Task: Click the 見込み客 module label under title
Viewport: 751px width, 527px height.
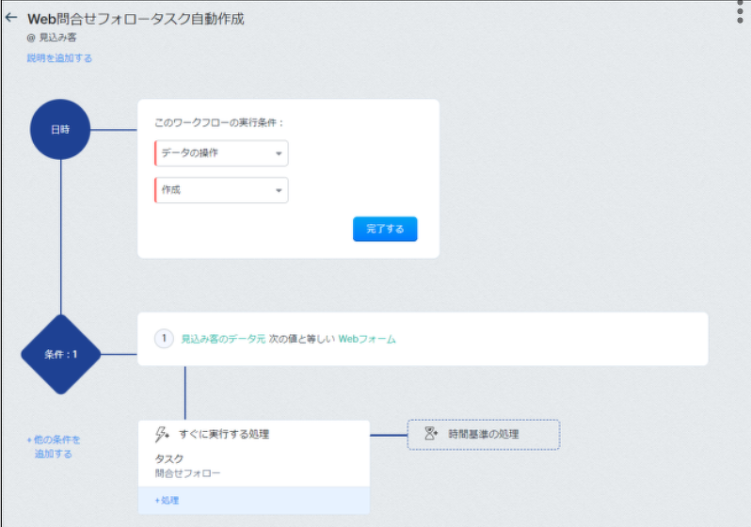Action: [x=57, y=39]
